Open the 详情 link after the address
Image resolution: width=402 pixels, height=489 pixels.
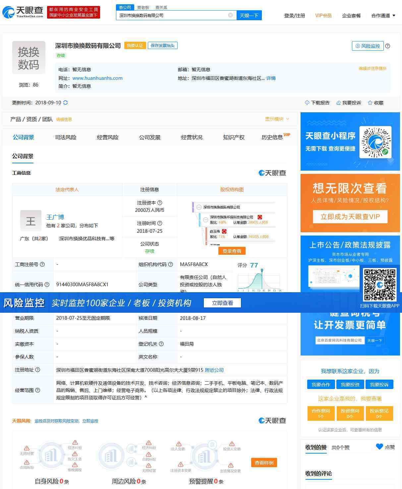271,78
